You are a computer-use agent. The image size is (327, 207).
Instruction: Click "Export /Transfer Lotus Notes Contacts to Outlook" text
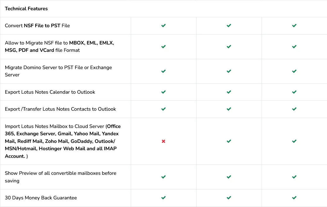60,109
